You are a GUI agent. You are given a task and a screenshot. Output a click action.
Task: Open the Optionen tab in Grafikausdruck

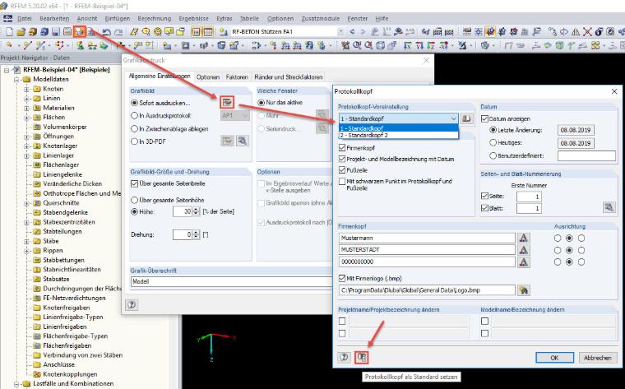pos(208,77)
